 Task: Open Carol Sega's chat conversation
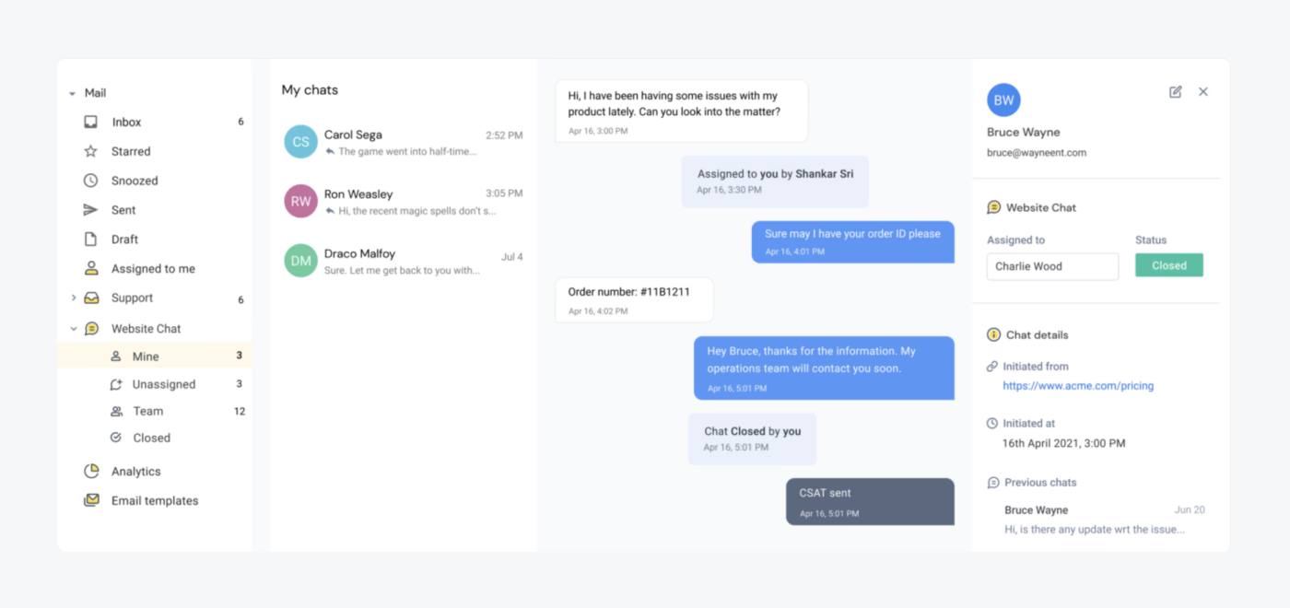[404, 142]
